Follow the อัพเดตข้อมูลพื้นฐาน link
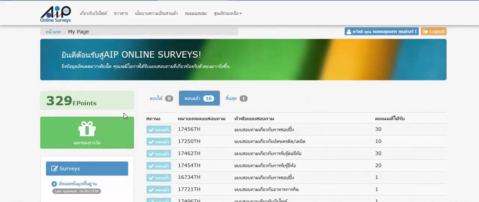Image resolution: width=479 pixels, height=202 pixels. [x=77, y=184]
